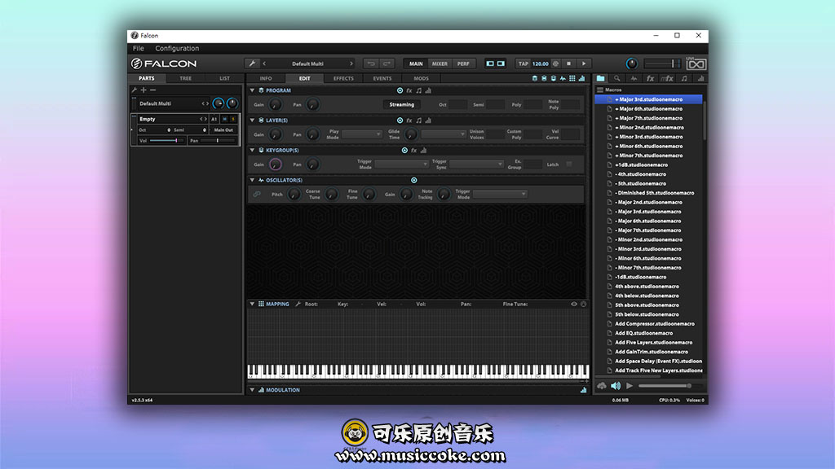Solo the Empty part with S button
The height and width of the screenshot is (469, 835).
233,119
